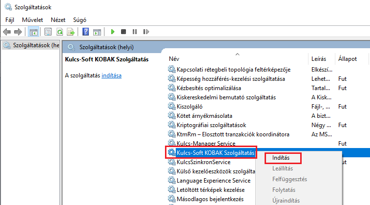Click the Back arrow in the toolbar
370x205 pixels.
[7, 32]
